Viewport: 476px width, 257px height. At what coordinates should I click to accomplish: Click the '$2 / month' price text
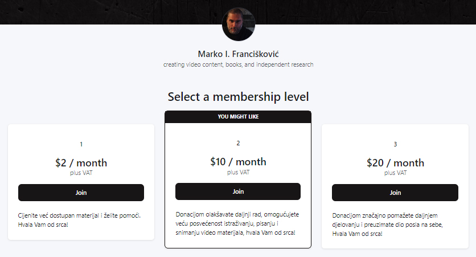pyautogui.click(x=81, y=163)
